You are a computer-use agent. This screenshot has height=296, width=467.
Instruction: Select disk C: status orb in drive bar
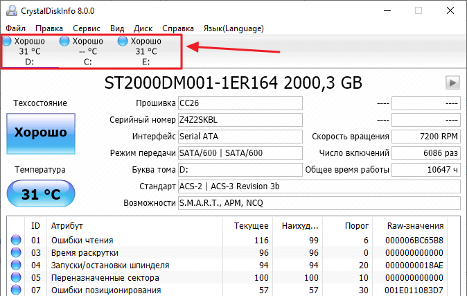[x=65, y=42]
